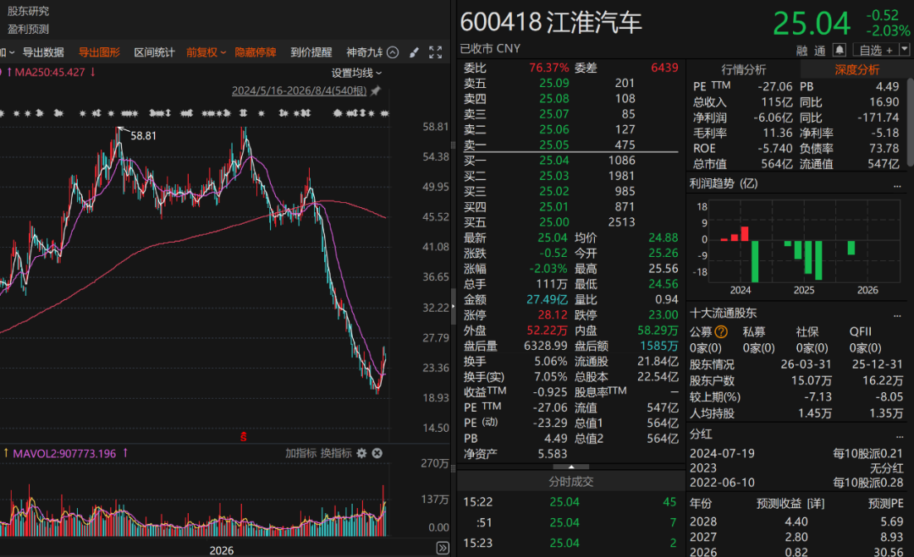Click the panel splitter handle between chart and quotes
914x557 pixels.
[453, 306]
